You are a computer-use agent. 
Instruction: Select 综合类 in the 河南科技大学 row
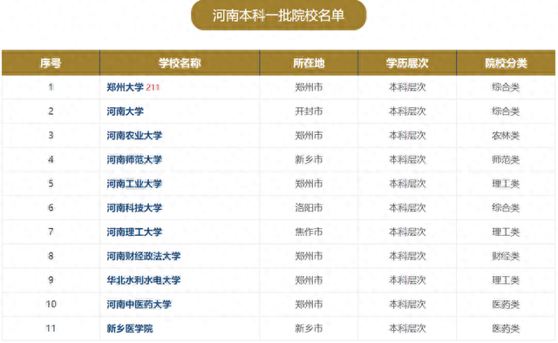pyautogui.click(x=506, y=207)
